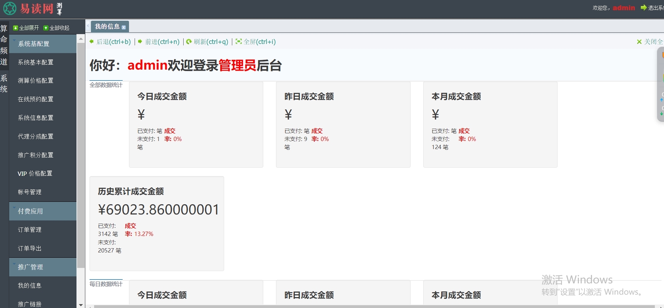Click the 3142 笔 paid count
Screen dimensions: 664x308
tap(108, 234)
